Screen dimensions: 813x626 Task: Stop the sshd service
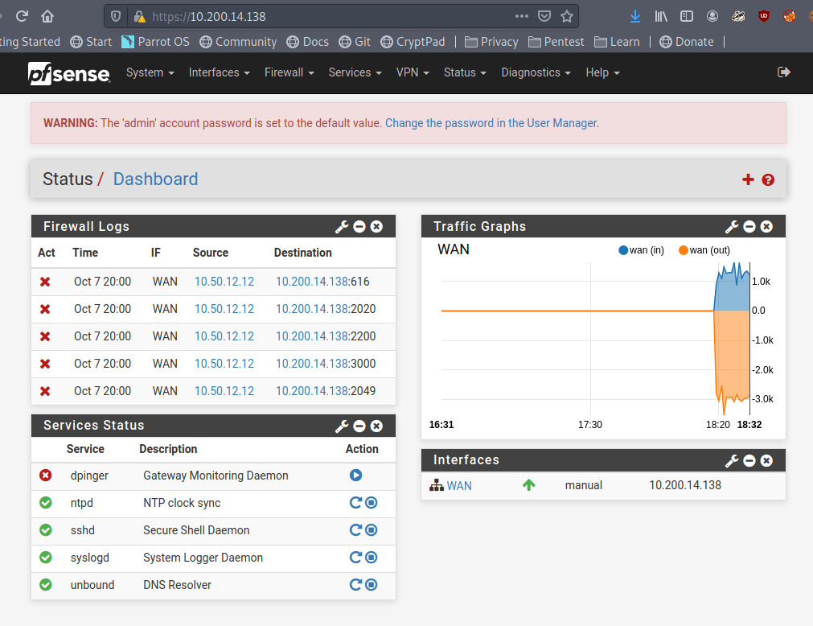tap(372, 530)
